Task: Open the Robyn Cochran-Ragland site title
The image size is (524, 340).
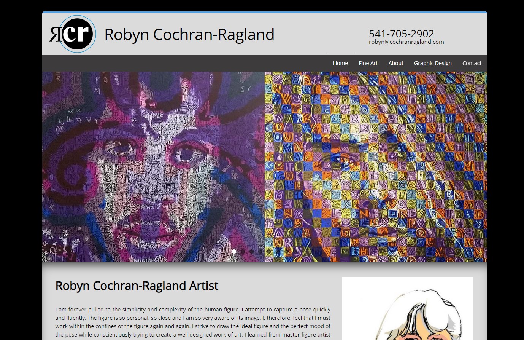Action: (x=189, y=34)
